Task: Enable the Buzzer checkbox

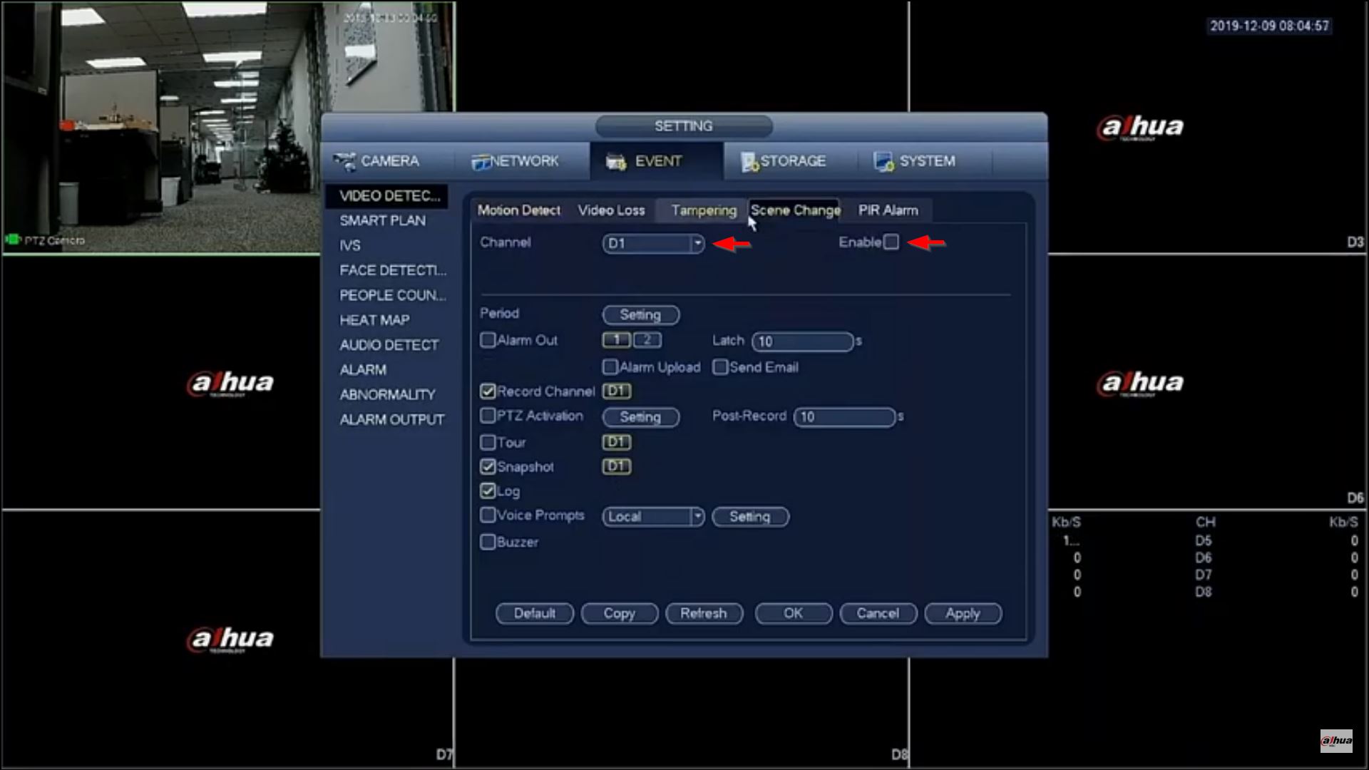Action: tap(488, 543)
